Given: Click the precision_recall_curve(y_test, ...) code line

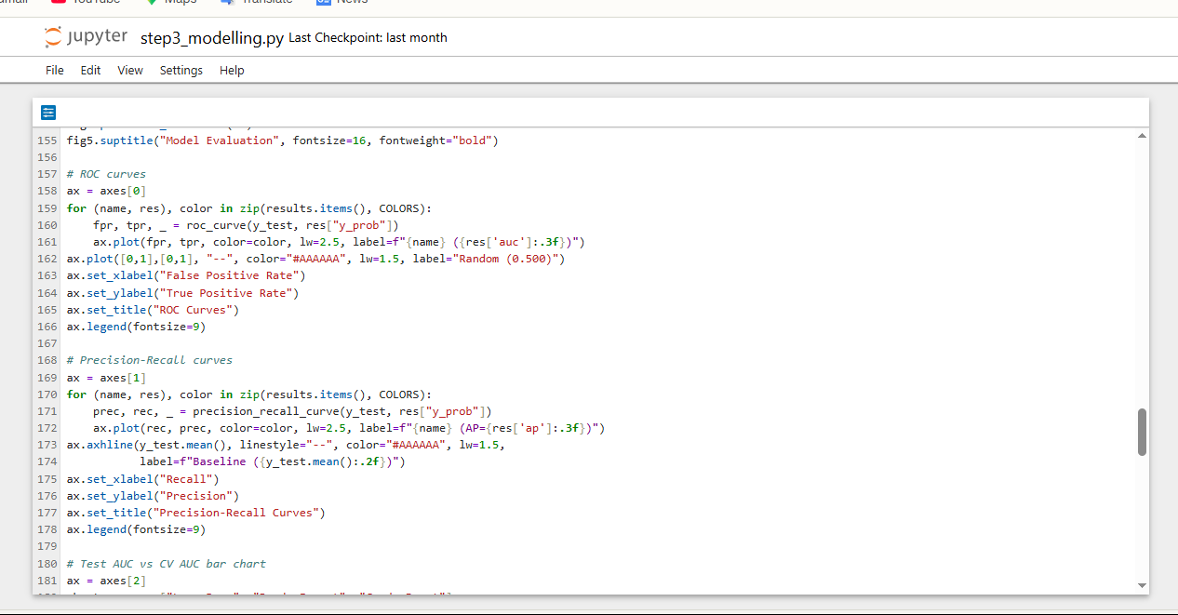Looking at the screenshot, I should (x=292, y=411).
